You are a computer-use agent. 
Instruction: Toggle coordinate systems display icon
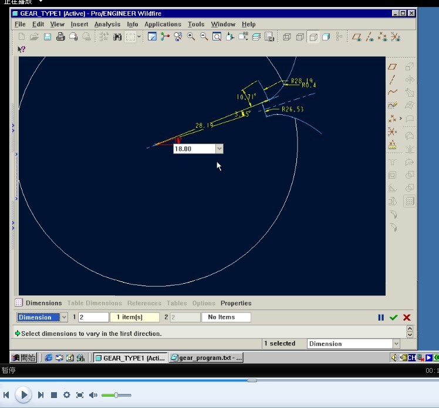(396, 36)
